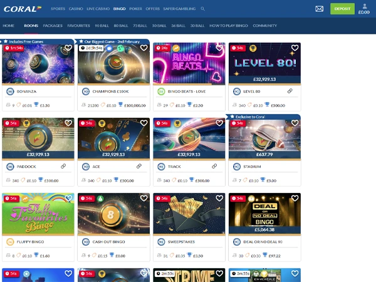Click the link icon on Level 80 card
The image size is (376, 282).
pos(290,91)
